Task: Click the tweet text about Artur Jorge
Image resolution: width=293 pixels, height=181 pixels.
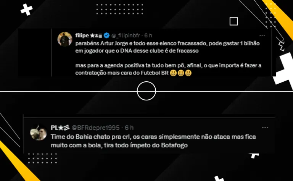Action: click(x=168, y=58)
